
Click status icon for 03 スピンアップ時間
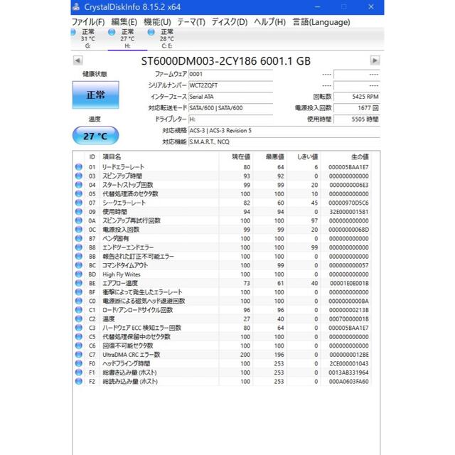click(79, 176)
